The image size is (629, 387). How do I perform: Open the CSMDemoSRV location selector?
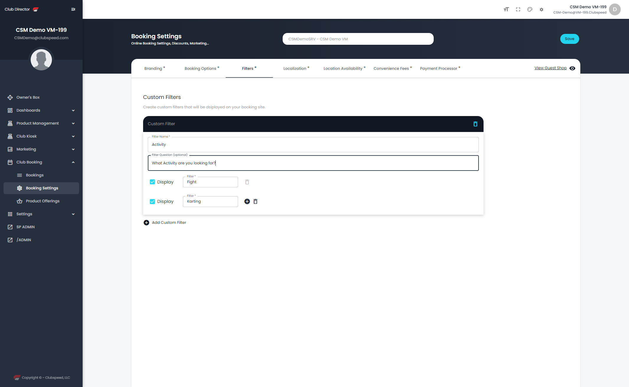click(358, 39)
